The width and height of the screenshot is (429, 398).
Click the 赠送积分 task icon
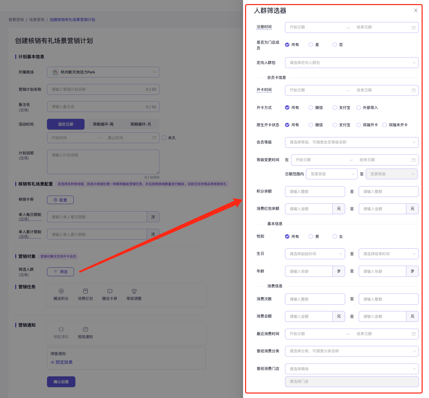coord(61,291)
